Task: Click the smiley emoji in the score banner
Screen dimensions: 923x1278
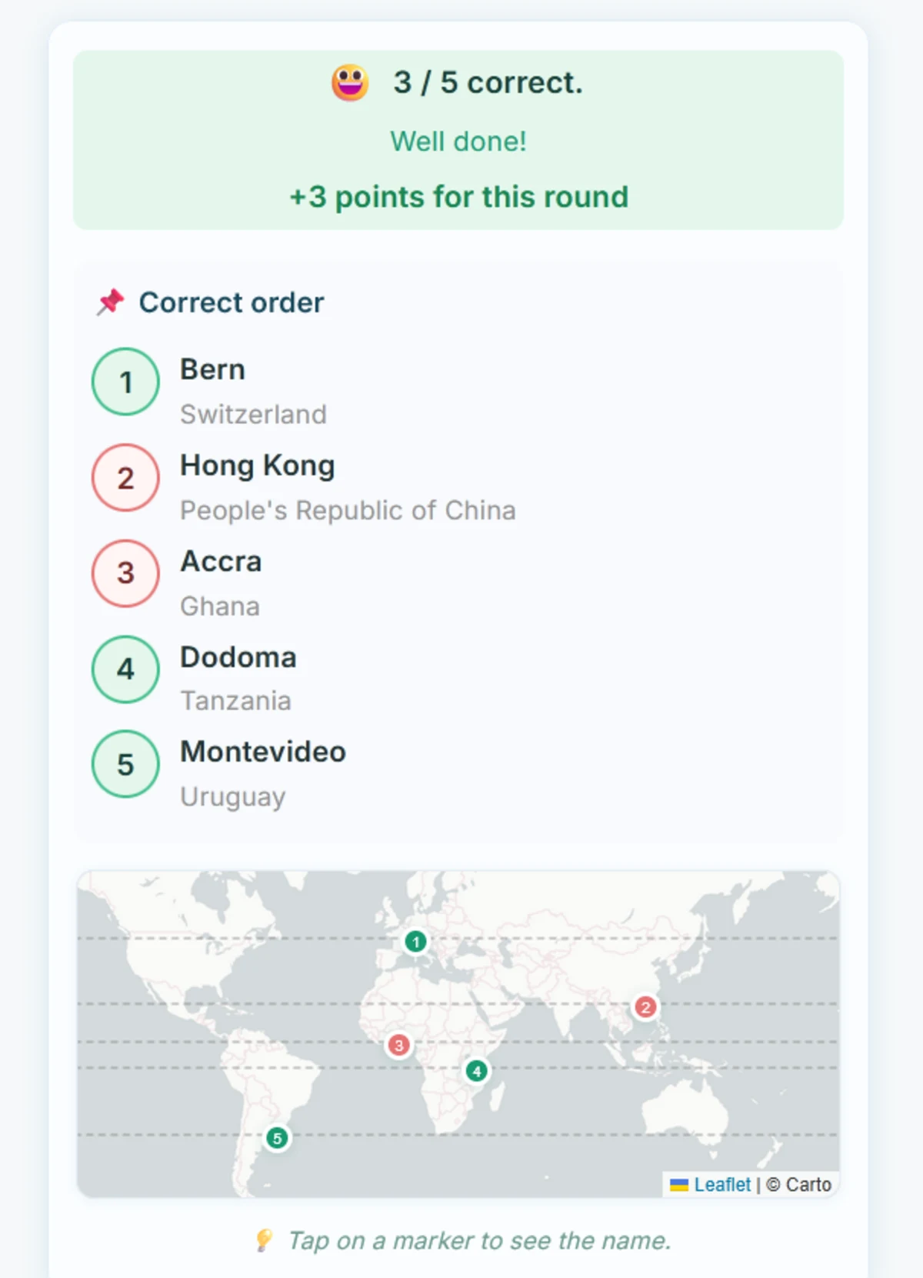Action: [x=350, y=82]
